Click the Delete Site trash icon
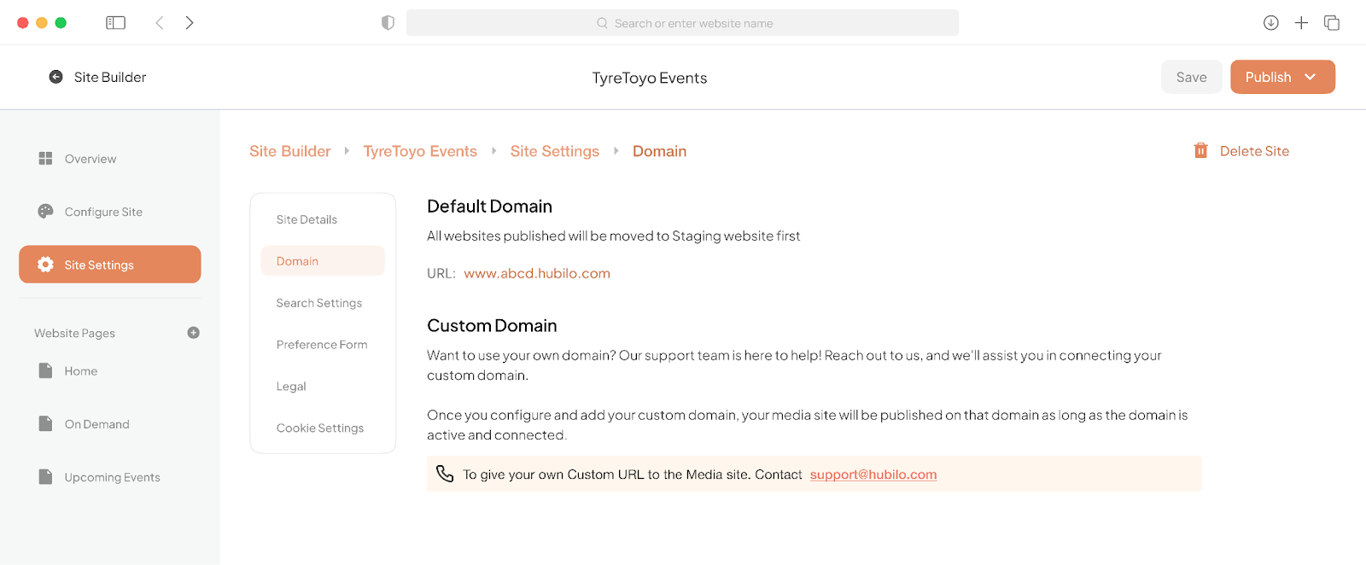 pos(1200,151)
